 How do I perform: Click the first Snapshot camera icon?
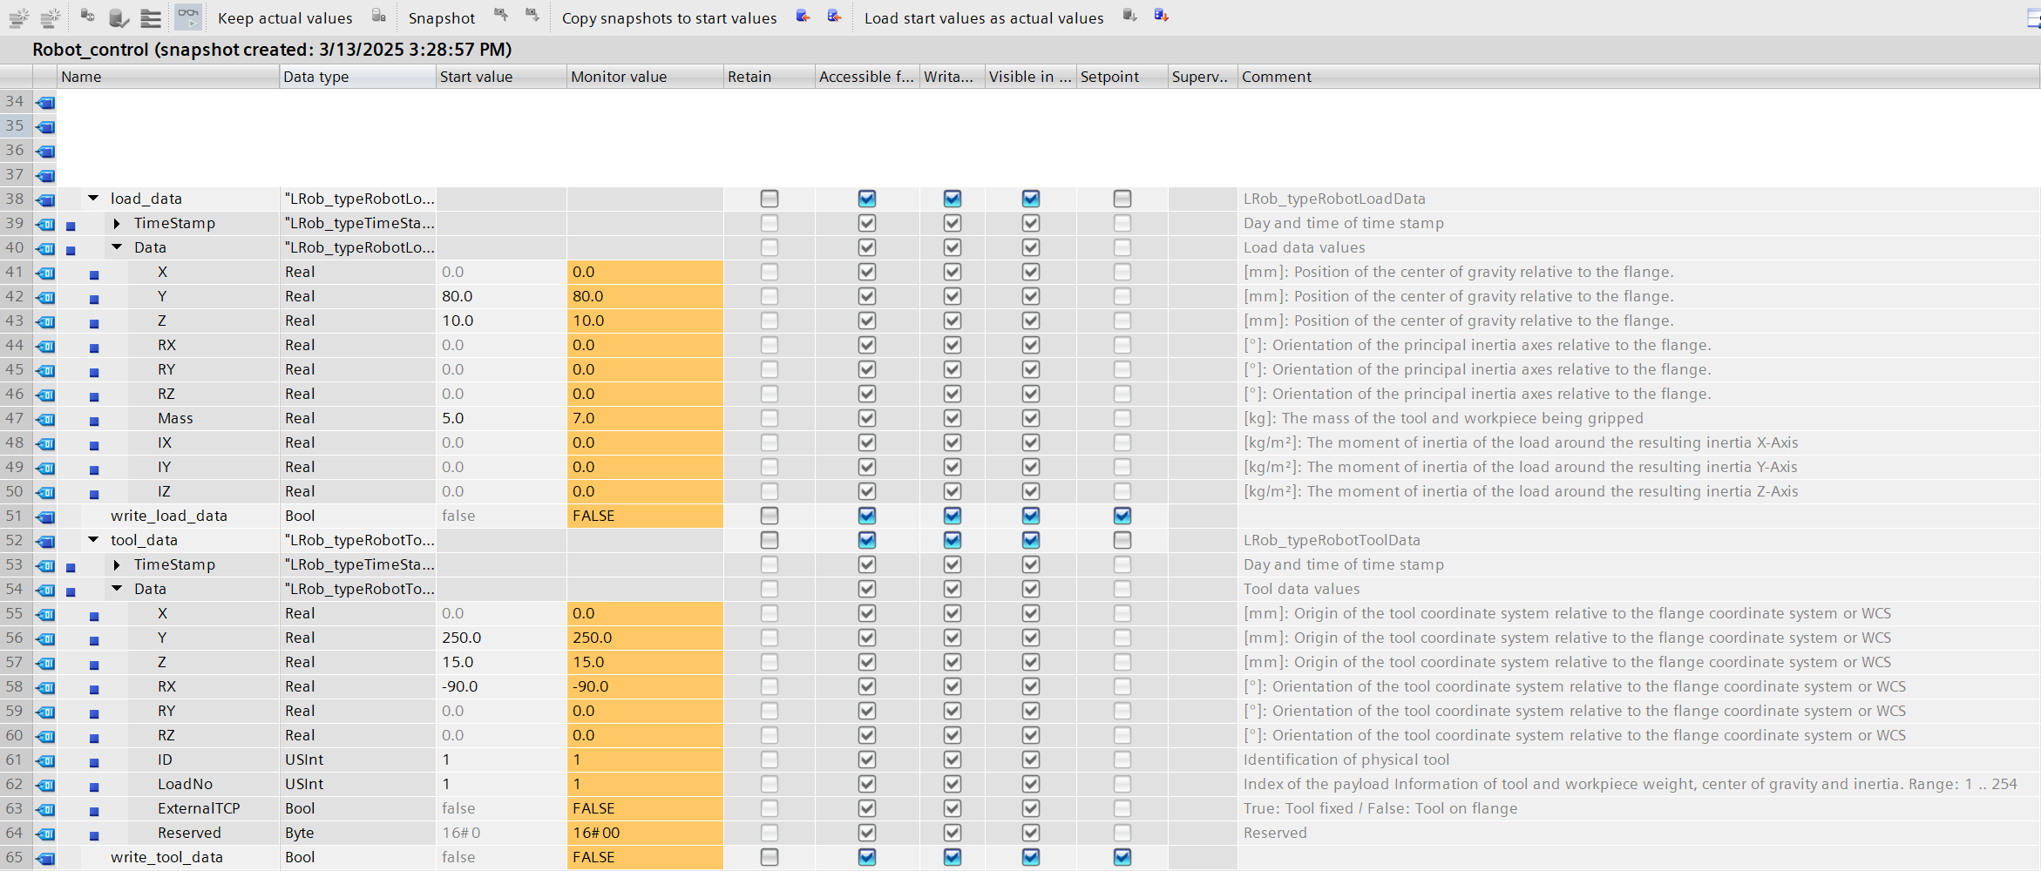tap(500, 15)
